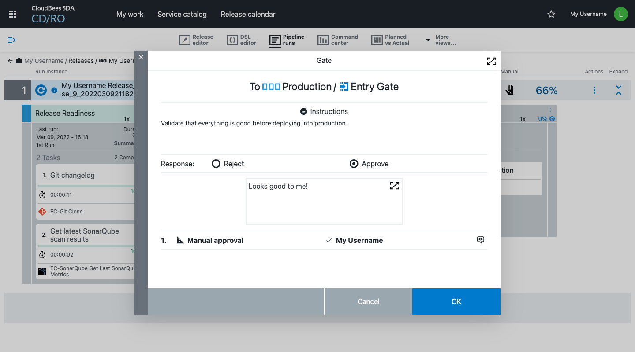This screenshot has width=635, height=352.
Task: Open the Command center view
Action: pos(338,40)
